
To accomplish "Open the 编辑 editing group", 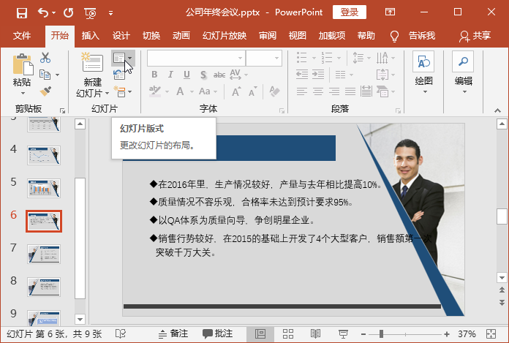I will pyautogui.click(x=463, y=72).
